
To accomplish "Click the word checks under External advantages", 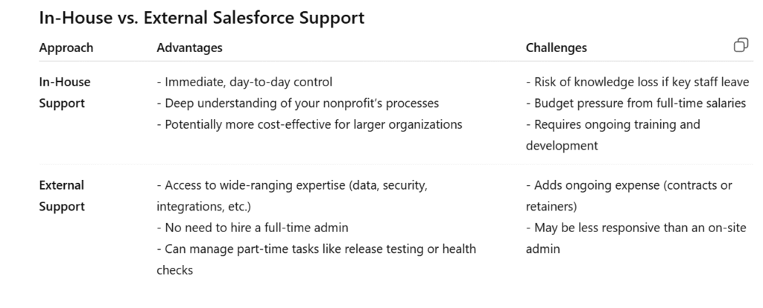I will coord(174,270).
